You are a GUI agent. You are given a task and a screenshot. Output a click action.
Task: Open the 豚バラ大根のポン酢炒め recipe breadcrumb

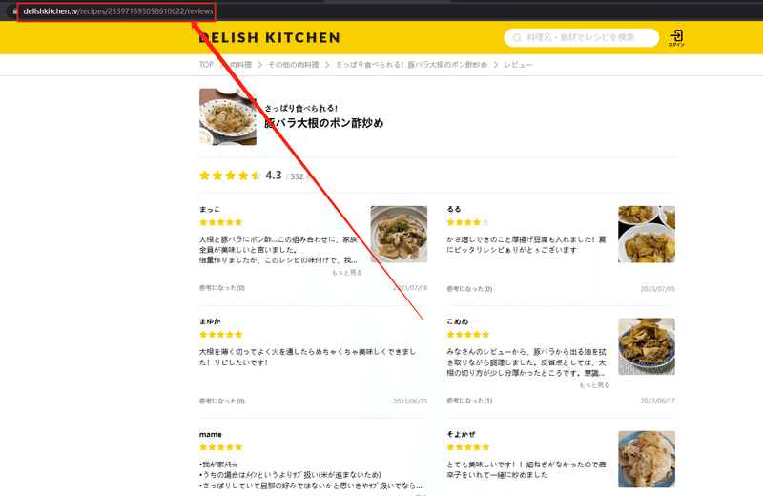(411, 65)
